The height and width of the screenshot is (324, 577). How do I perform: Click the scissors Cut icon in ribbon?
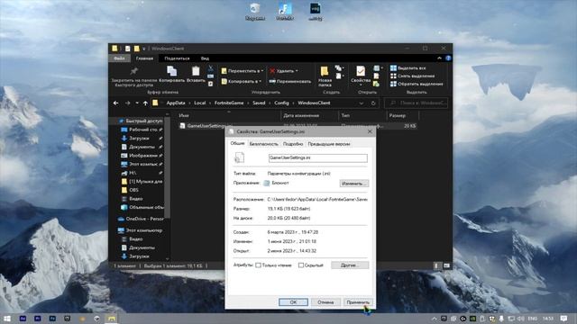coord(210,68)
